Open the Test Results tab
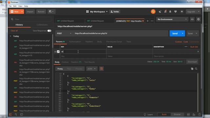The image size is (210, 118). (x=90, y=62)
